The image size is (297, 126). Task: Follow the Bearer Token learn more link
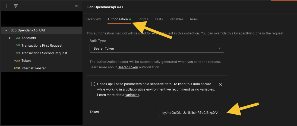(128, 67)
